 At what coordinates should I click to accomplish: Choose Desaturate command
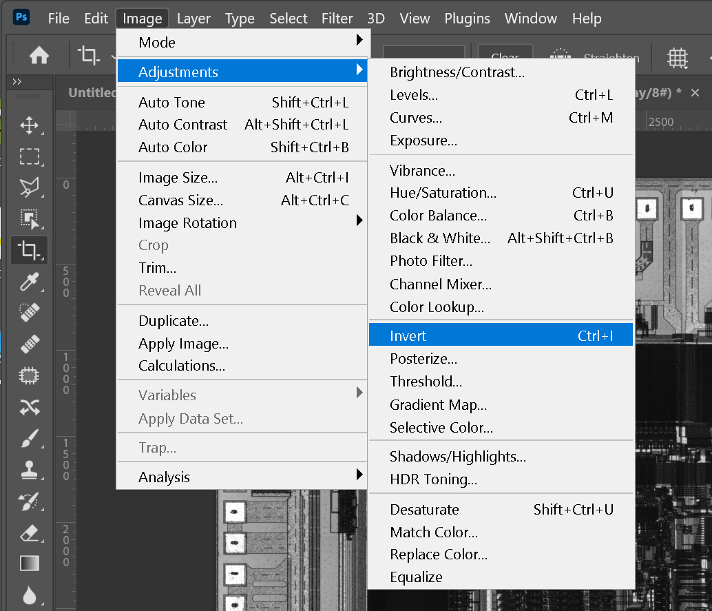501,509
